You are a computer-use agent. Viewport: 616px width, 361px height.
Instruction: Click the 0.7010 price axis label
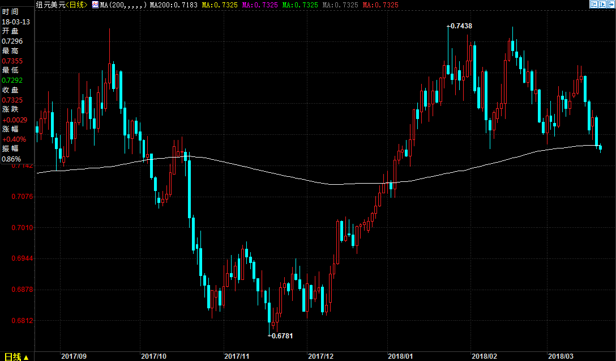pos(23,228)
